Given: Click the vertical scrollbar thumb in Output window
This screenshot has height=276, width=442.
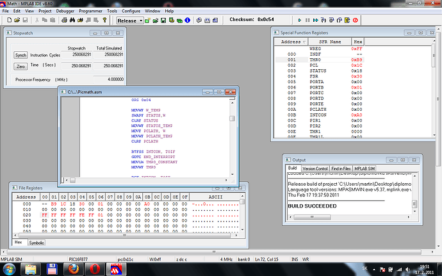Looking at the screenshot, I should (414, 204).
